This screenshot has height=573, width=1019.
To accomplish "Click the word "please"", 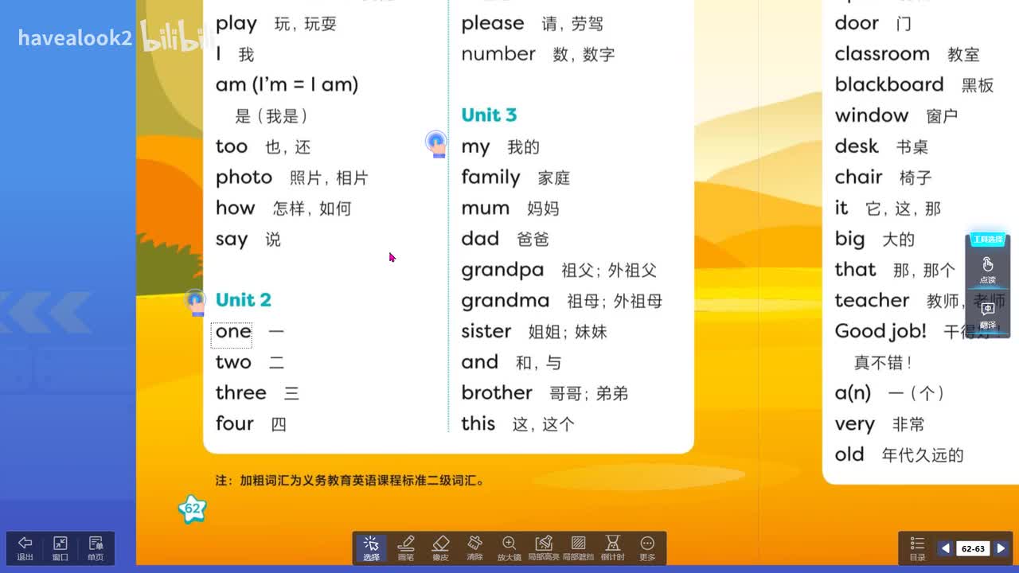I will (x=493, y=24).
